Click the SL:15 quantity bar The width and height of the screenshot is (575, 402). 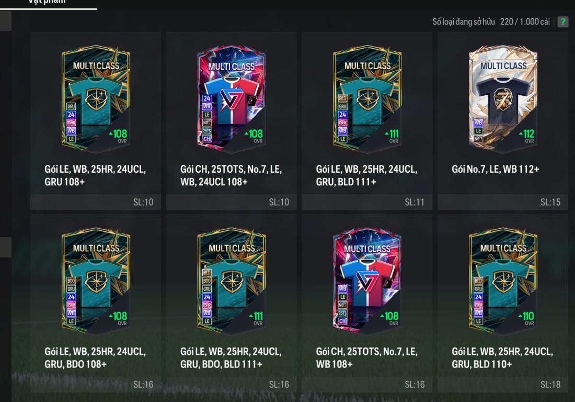coord(503,202)
